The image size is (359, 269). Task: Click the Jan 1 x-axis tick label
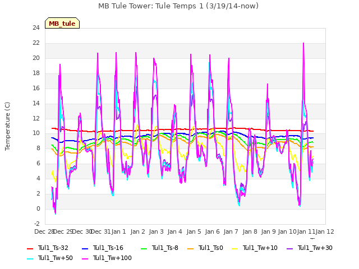(x=118, y=231)
